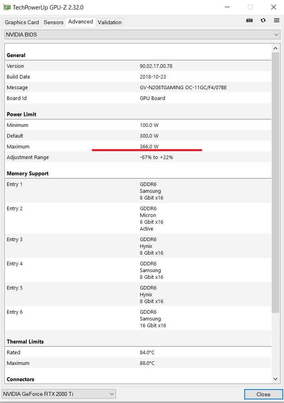This screenshot has width=284, height=403.
Task: Click the scrollbar down arrow
Action: pos(275,379)
